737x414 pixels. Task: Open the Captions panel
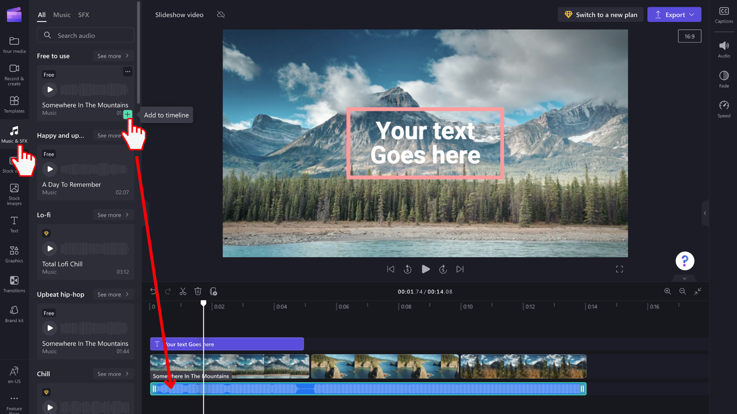click(x=724, y=15)
